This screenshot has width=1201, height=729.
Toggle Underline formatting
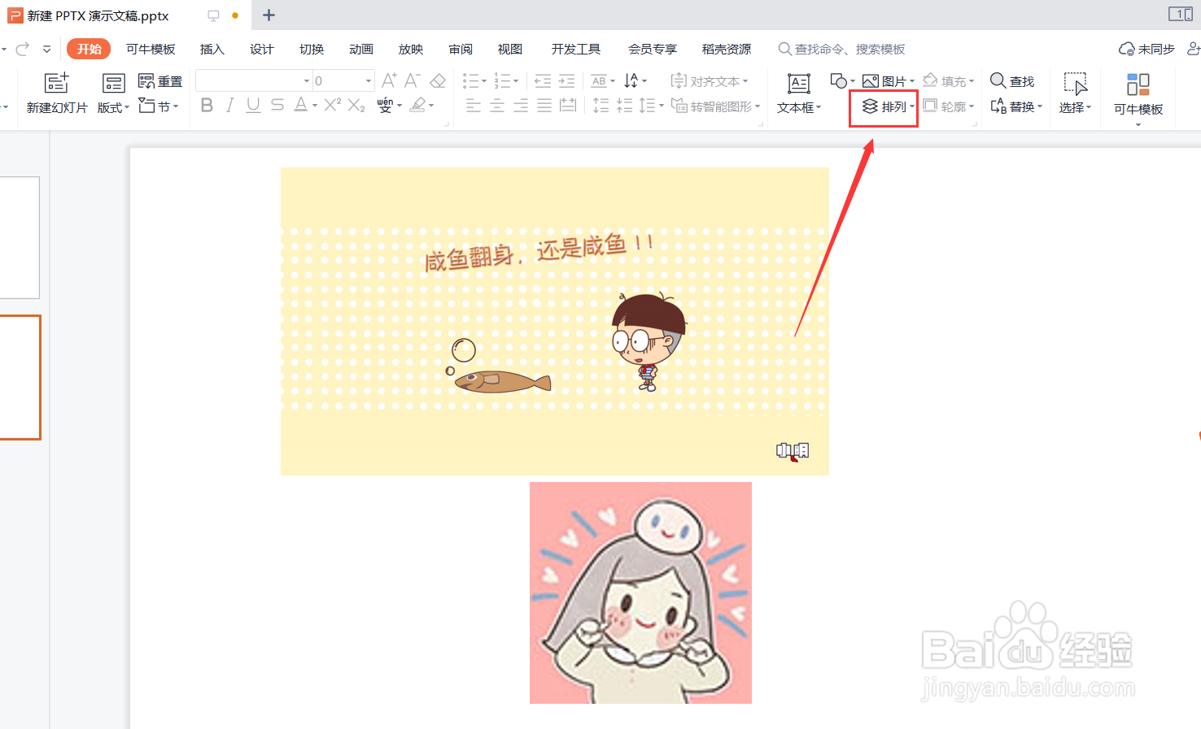tap(253, 105)
